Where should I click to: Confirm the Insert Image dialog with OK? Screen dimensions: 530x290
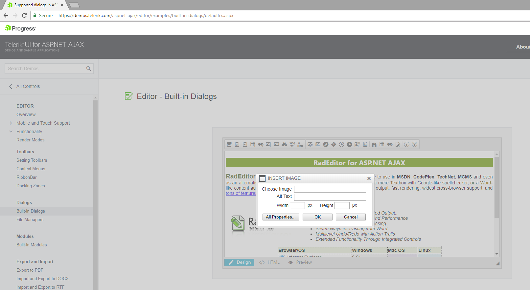pyautogui.click(x=317, y=217)
